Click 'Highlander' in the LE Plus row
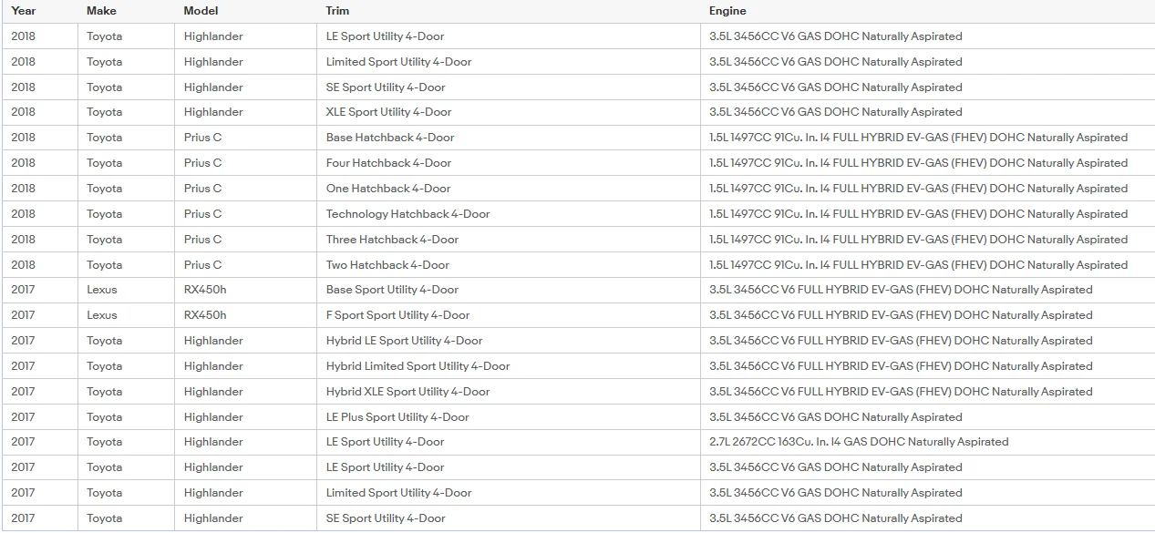This screenshot has height=533, width=1155. [213, 417]
